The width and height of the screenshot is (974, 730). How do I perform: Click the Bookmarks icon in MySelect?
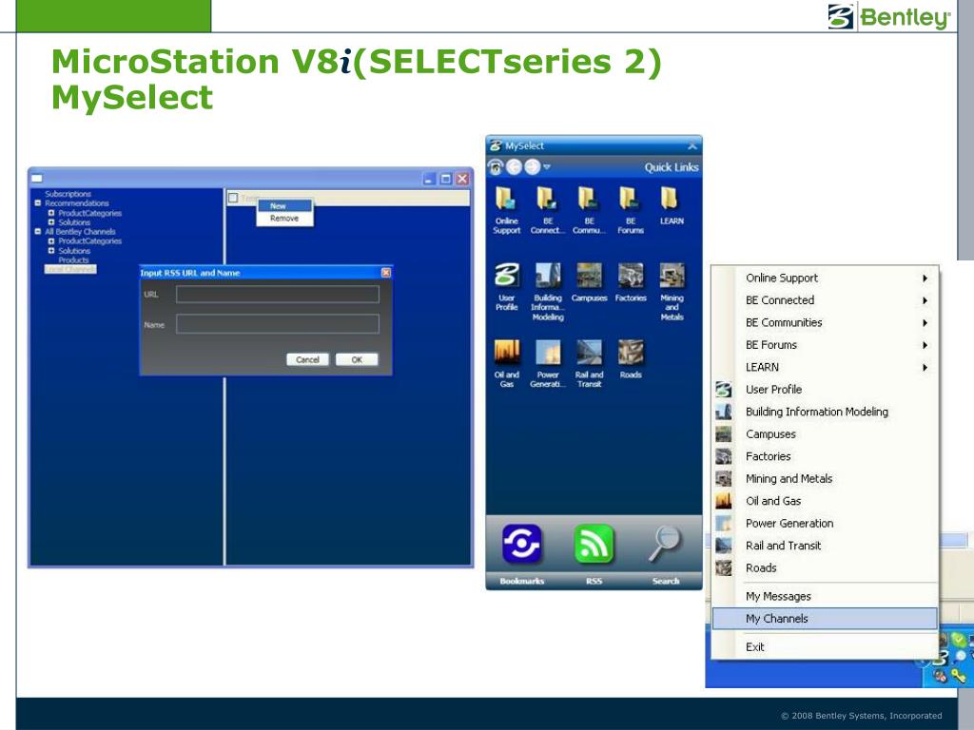click(x=522, y=545)
